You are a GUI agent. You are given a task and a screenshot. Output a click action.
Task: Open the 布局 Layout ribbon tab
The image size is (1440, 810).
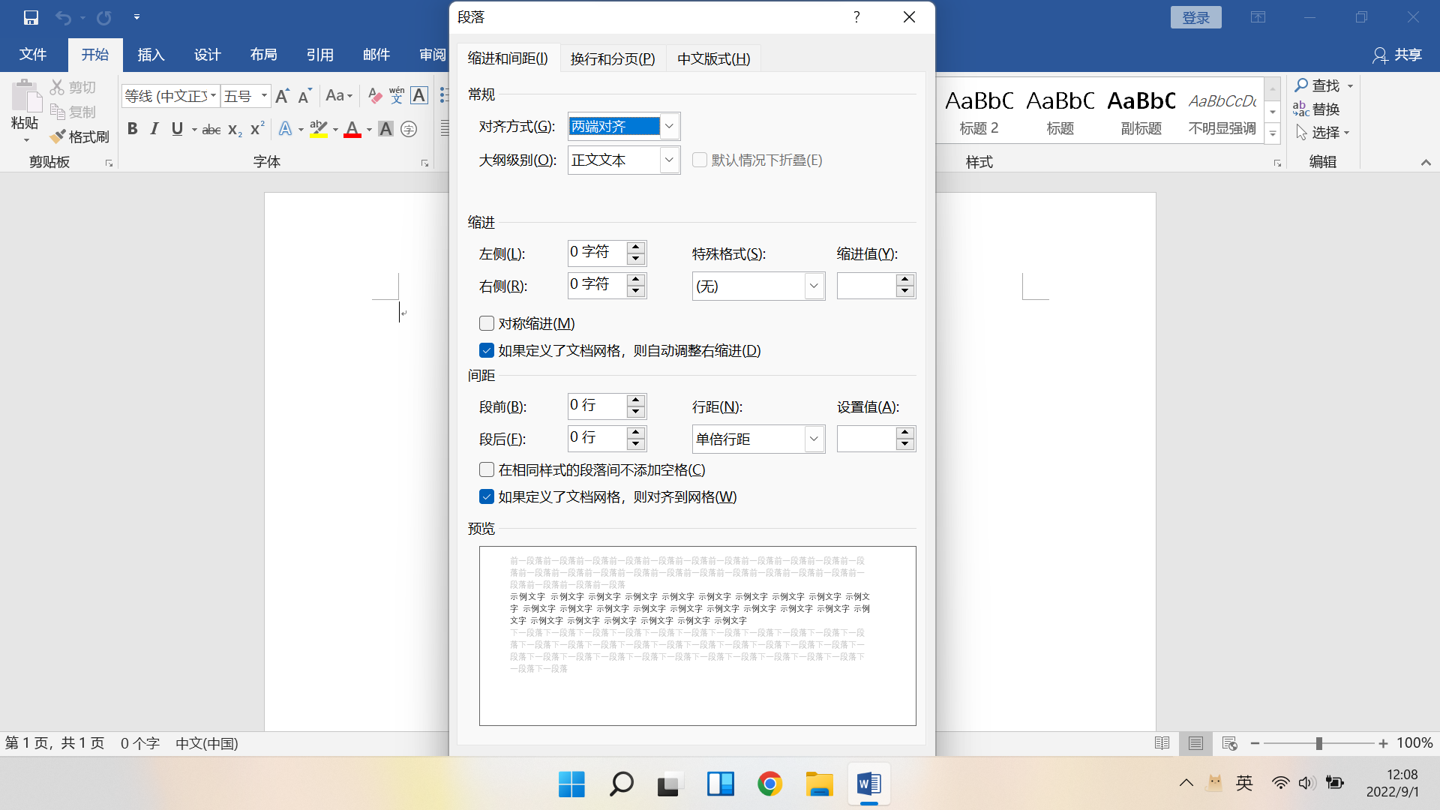pyautogui.click(x=263, y=54)
